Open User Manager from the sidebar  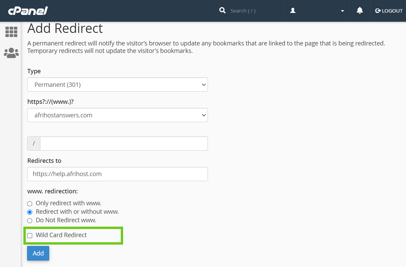[11, 53]
